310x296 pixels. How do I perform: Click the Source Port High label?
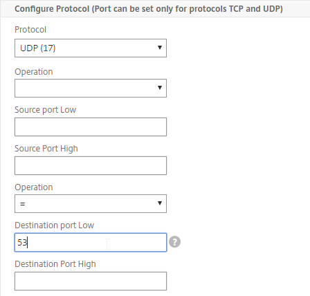click(x=46, y=149)
